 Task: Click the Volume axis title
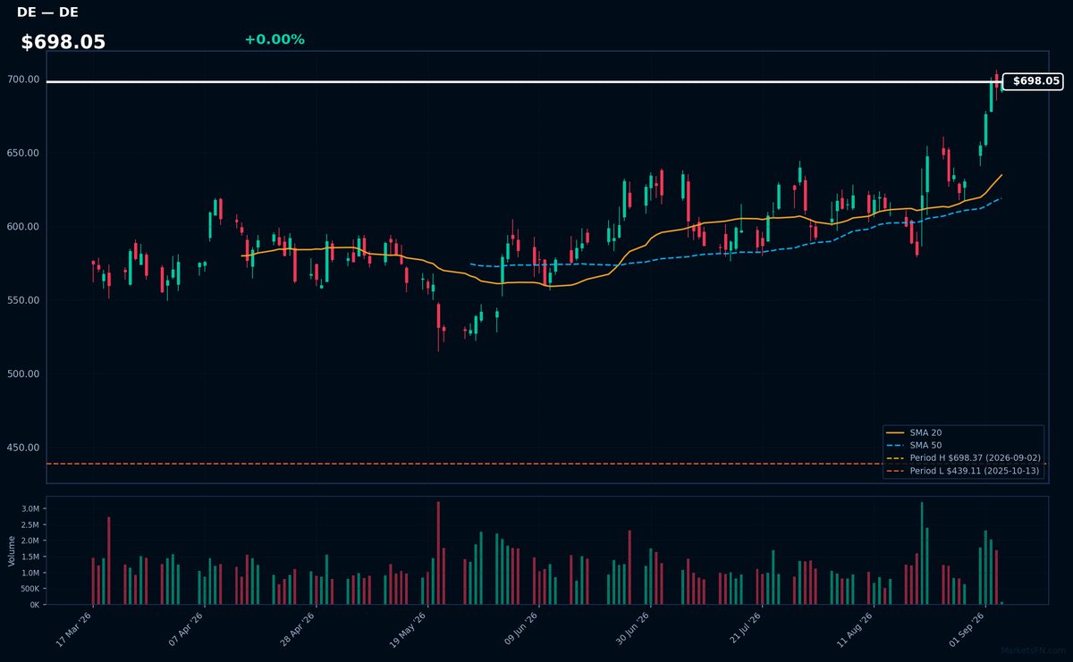tap(11, 550)
